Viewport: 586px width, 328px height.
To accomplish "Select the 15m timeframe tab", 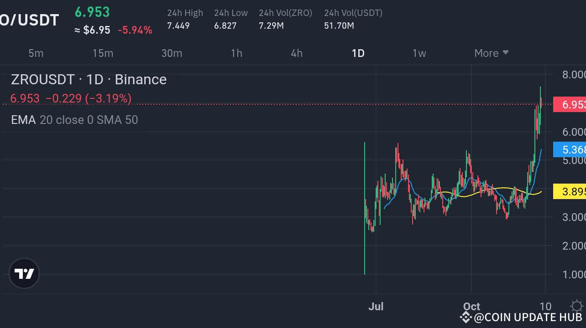I will click(x=103, y=53).
